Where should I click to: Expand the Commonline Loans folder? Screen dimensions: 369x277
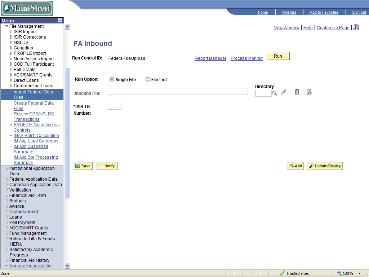(x=11, y=86)
